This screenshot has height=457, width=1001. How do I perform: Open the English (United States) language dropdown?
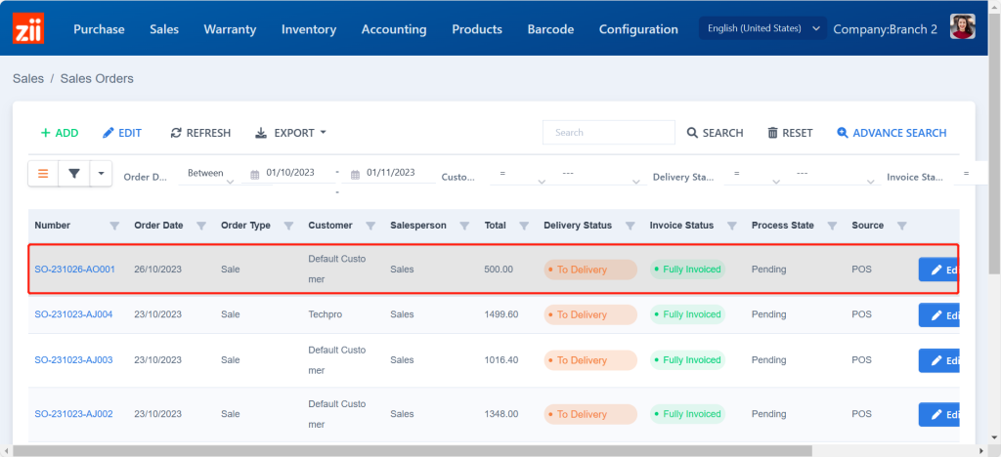tap(763, 28)
